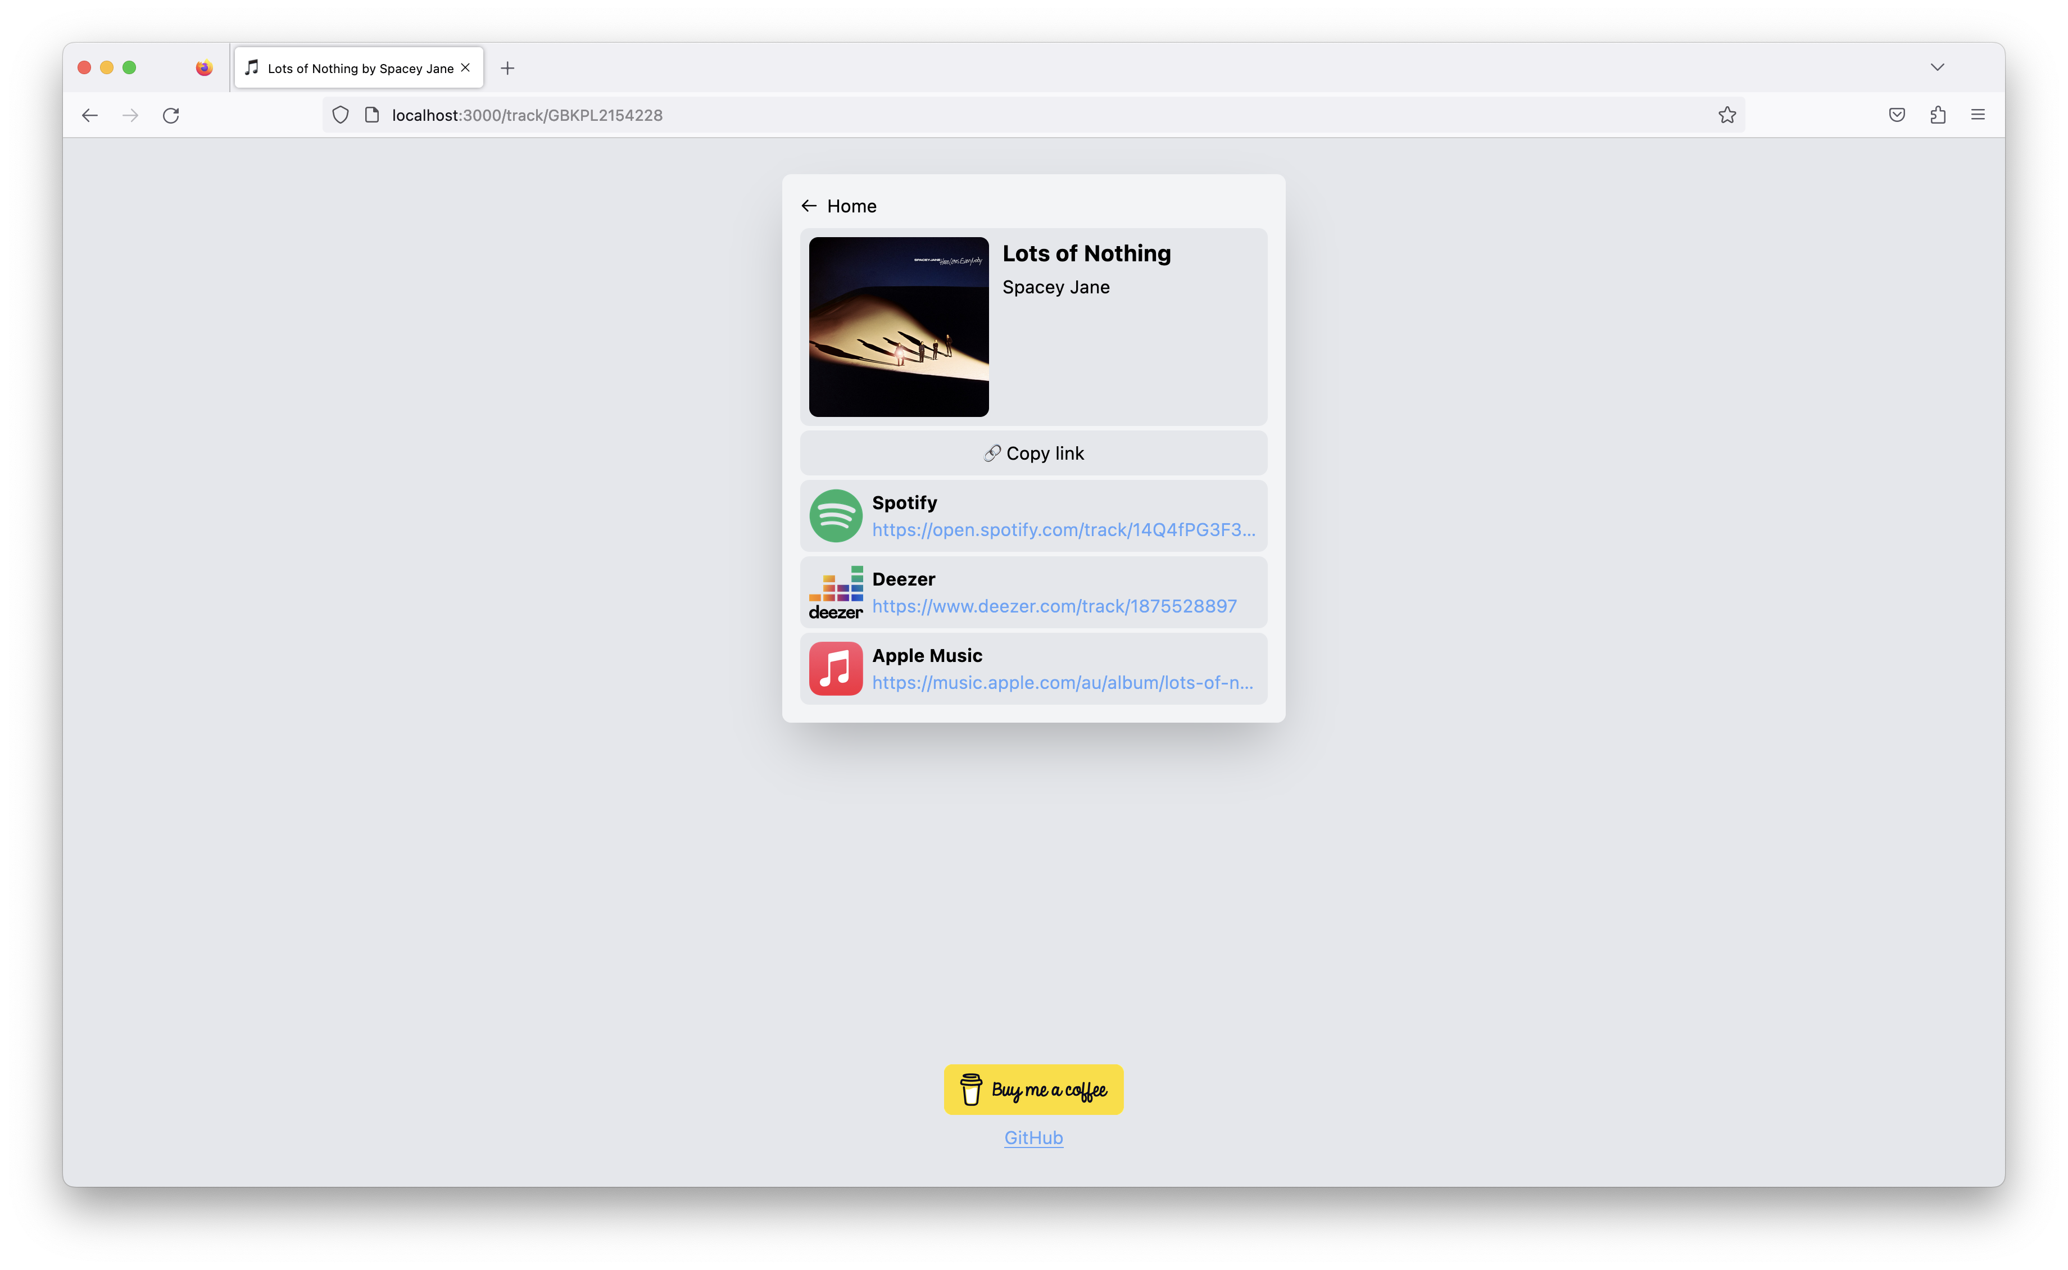The width and height of the screenshot is (2068, 1270).
Task: Click the Deezer logo icon
Action: [x=835, y=592]
